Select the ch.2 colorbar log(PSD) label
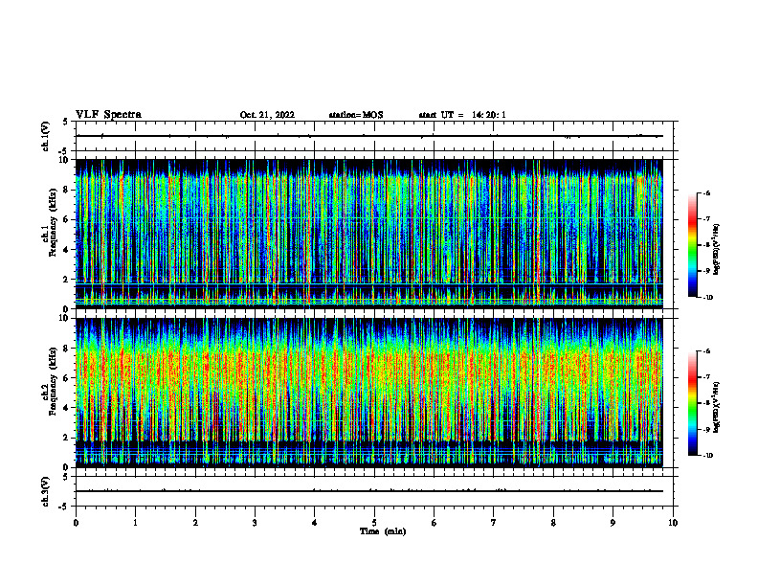Viewport: 758px width, 586px height. [x=717, y=406]
